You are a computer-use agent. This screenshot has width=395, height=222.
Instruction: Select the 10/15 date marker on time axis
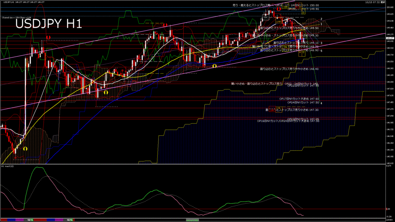pos(30,220)
